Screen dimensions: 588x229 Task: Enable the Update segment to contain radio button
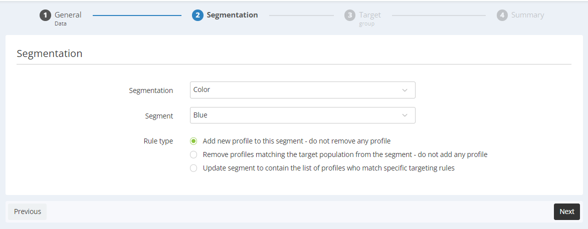(193, 168)
